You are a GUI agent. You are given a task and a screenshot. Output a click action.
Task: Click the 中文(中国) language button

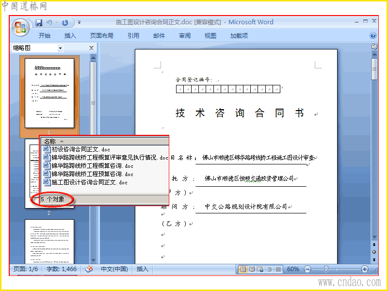[x=114, y=269]
